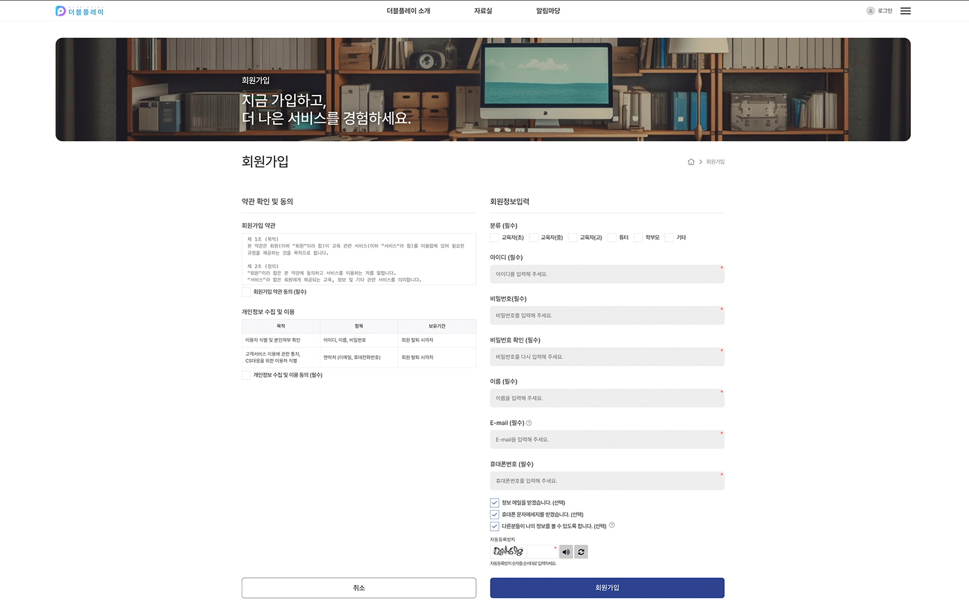The width and height of the screenshot is (969, 610).
Task: Click the 취소 button
Action: (x=359, y=588)
